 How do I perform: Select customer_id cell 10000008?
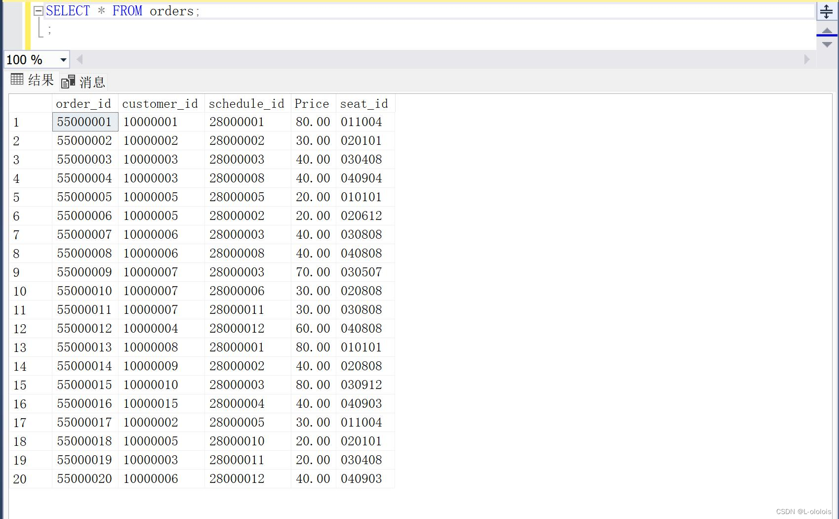point(161,347)
